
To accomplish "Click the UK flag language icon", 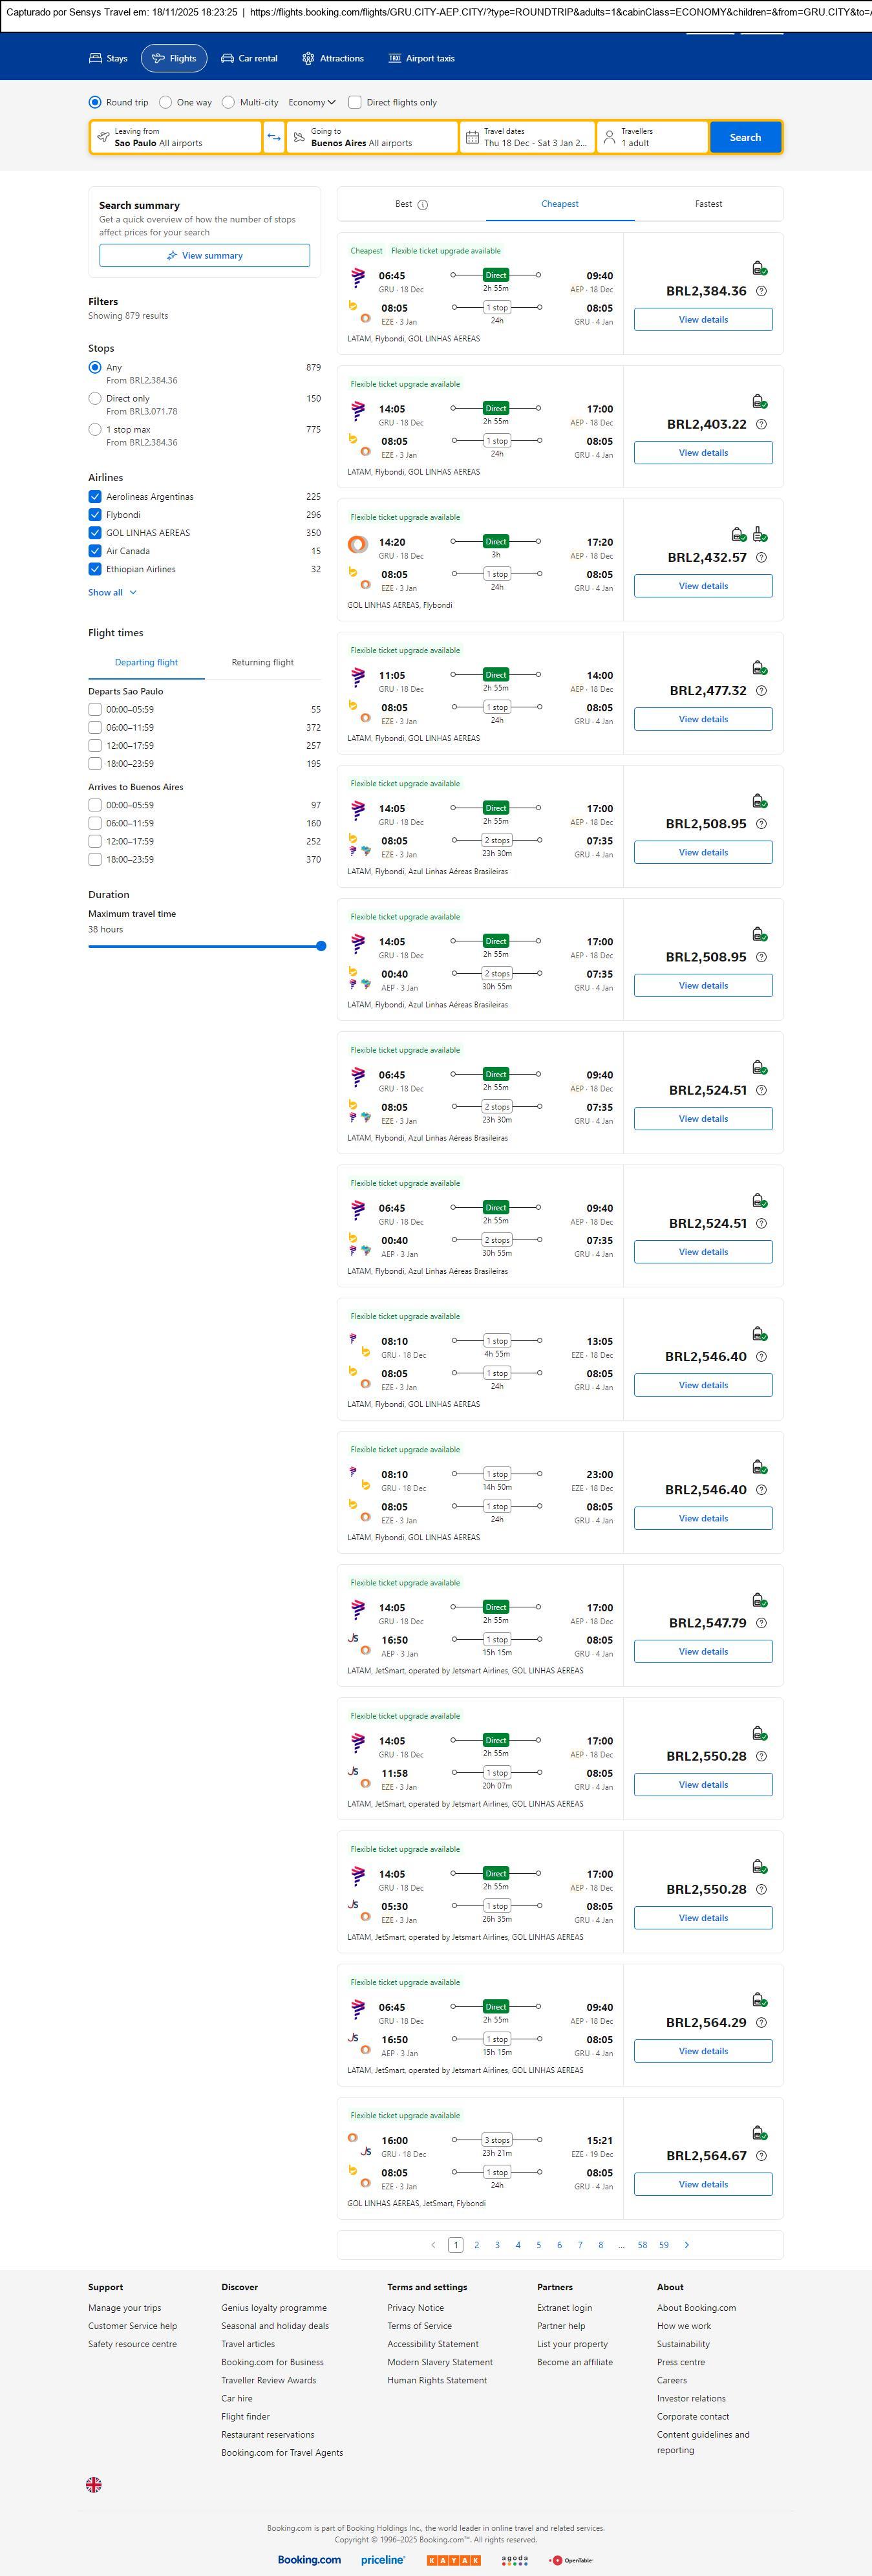I will (x=94, y=2484).
